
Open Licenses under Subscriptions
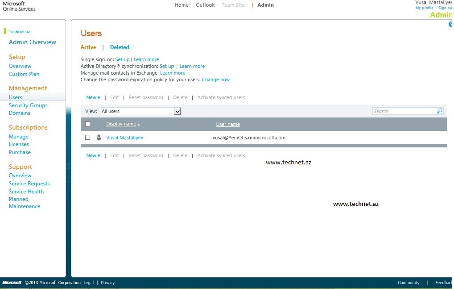point(19,144)
